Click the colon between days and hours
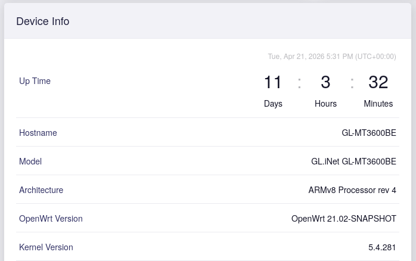The height and width of the screenshot is (261, 416). coord(299,82)
